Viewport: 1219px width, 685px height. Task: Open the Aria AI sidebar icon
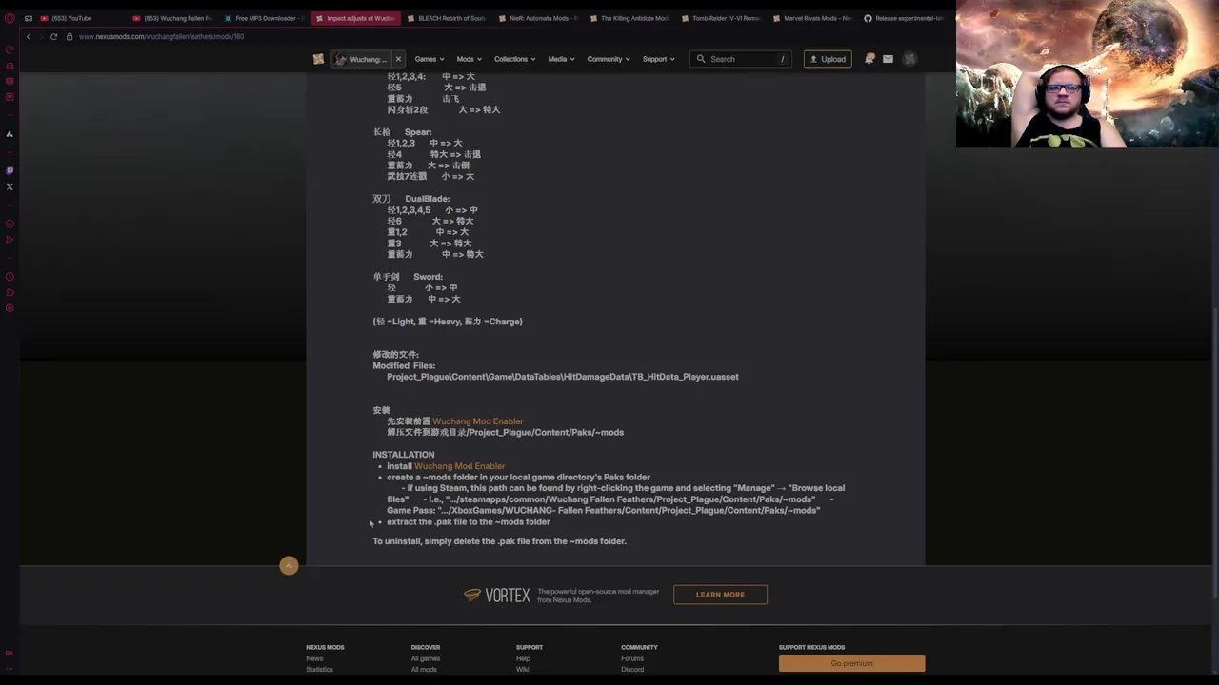[x=10, y=134]
